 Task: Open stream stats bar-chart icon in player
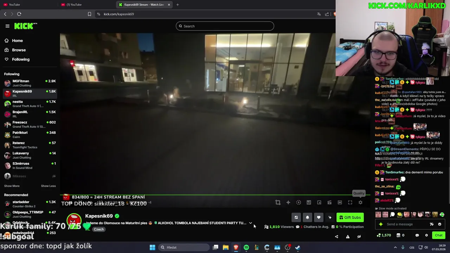(309, 202)
